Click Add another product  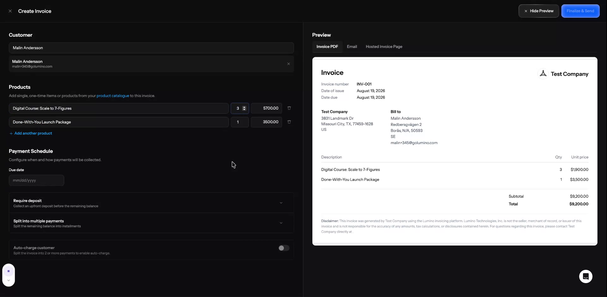point(31,133)
